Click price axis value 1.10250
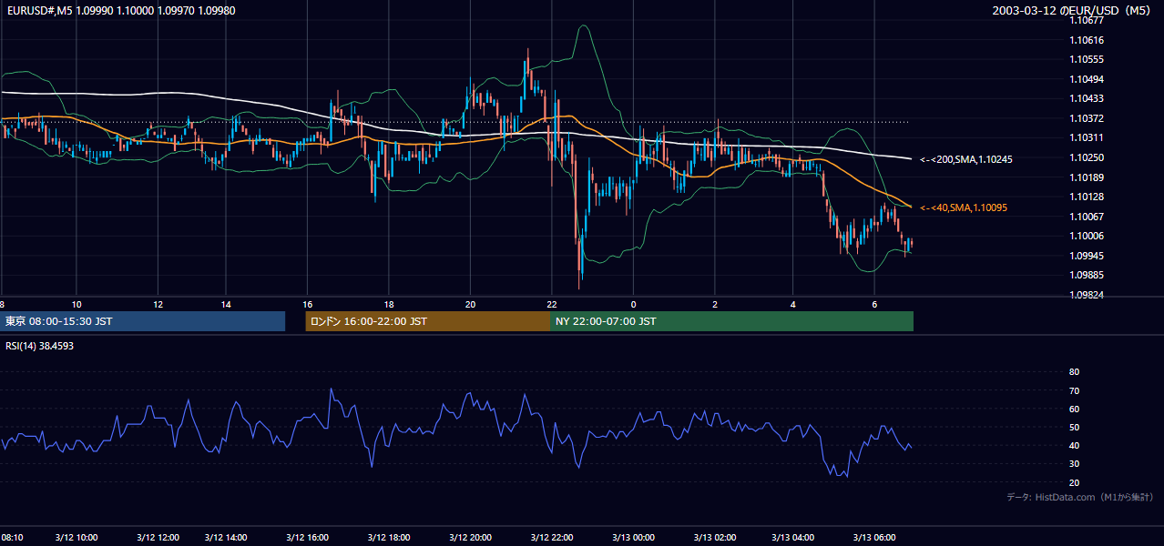1164x546 pixels. pyautogui.click(x=1086, y=157)
